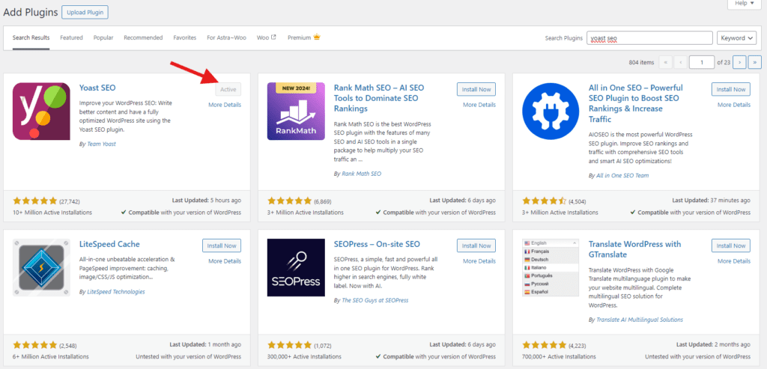Open More Details for GTranslate
Screen dimensions: 767x369
(734, 261)
